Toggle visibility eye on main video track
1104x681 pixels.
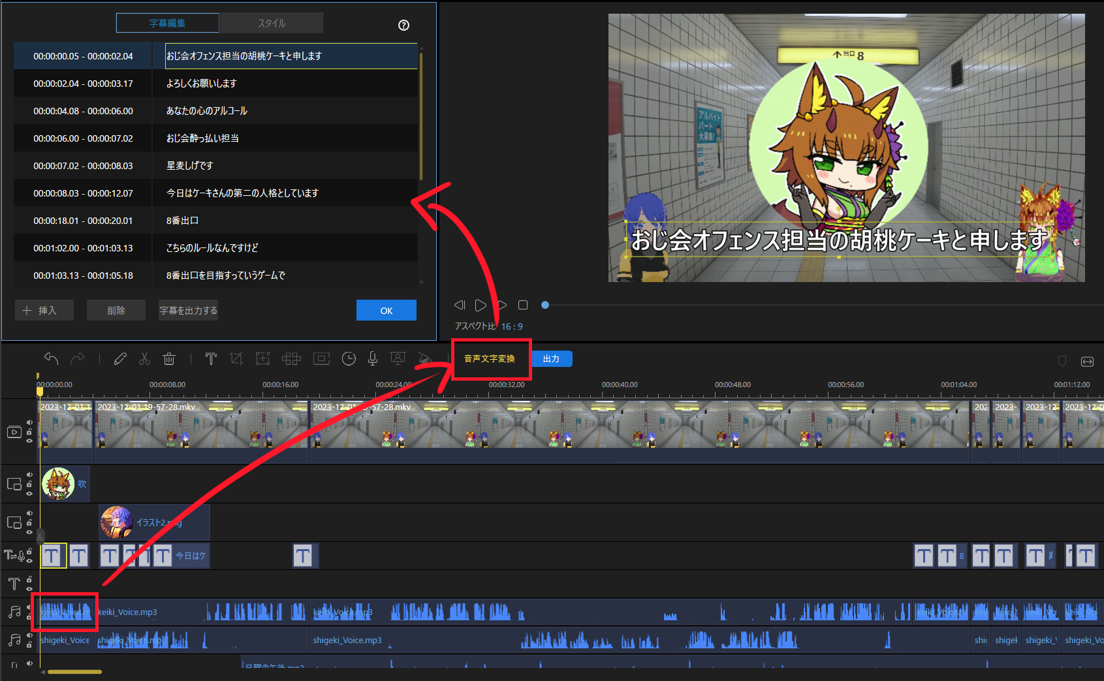pyautogui.click(x=29, y=441)
